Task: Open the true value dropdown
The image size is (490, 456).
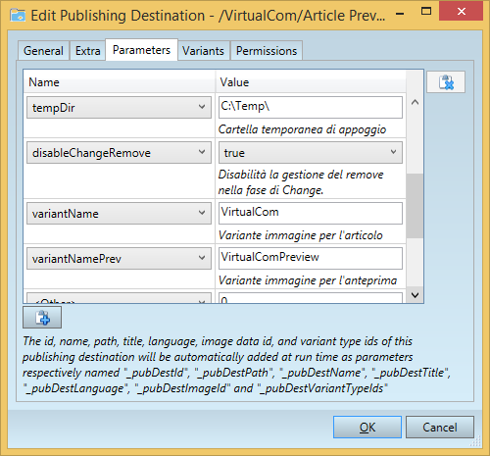Action: (311, 152)
